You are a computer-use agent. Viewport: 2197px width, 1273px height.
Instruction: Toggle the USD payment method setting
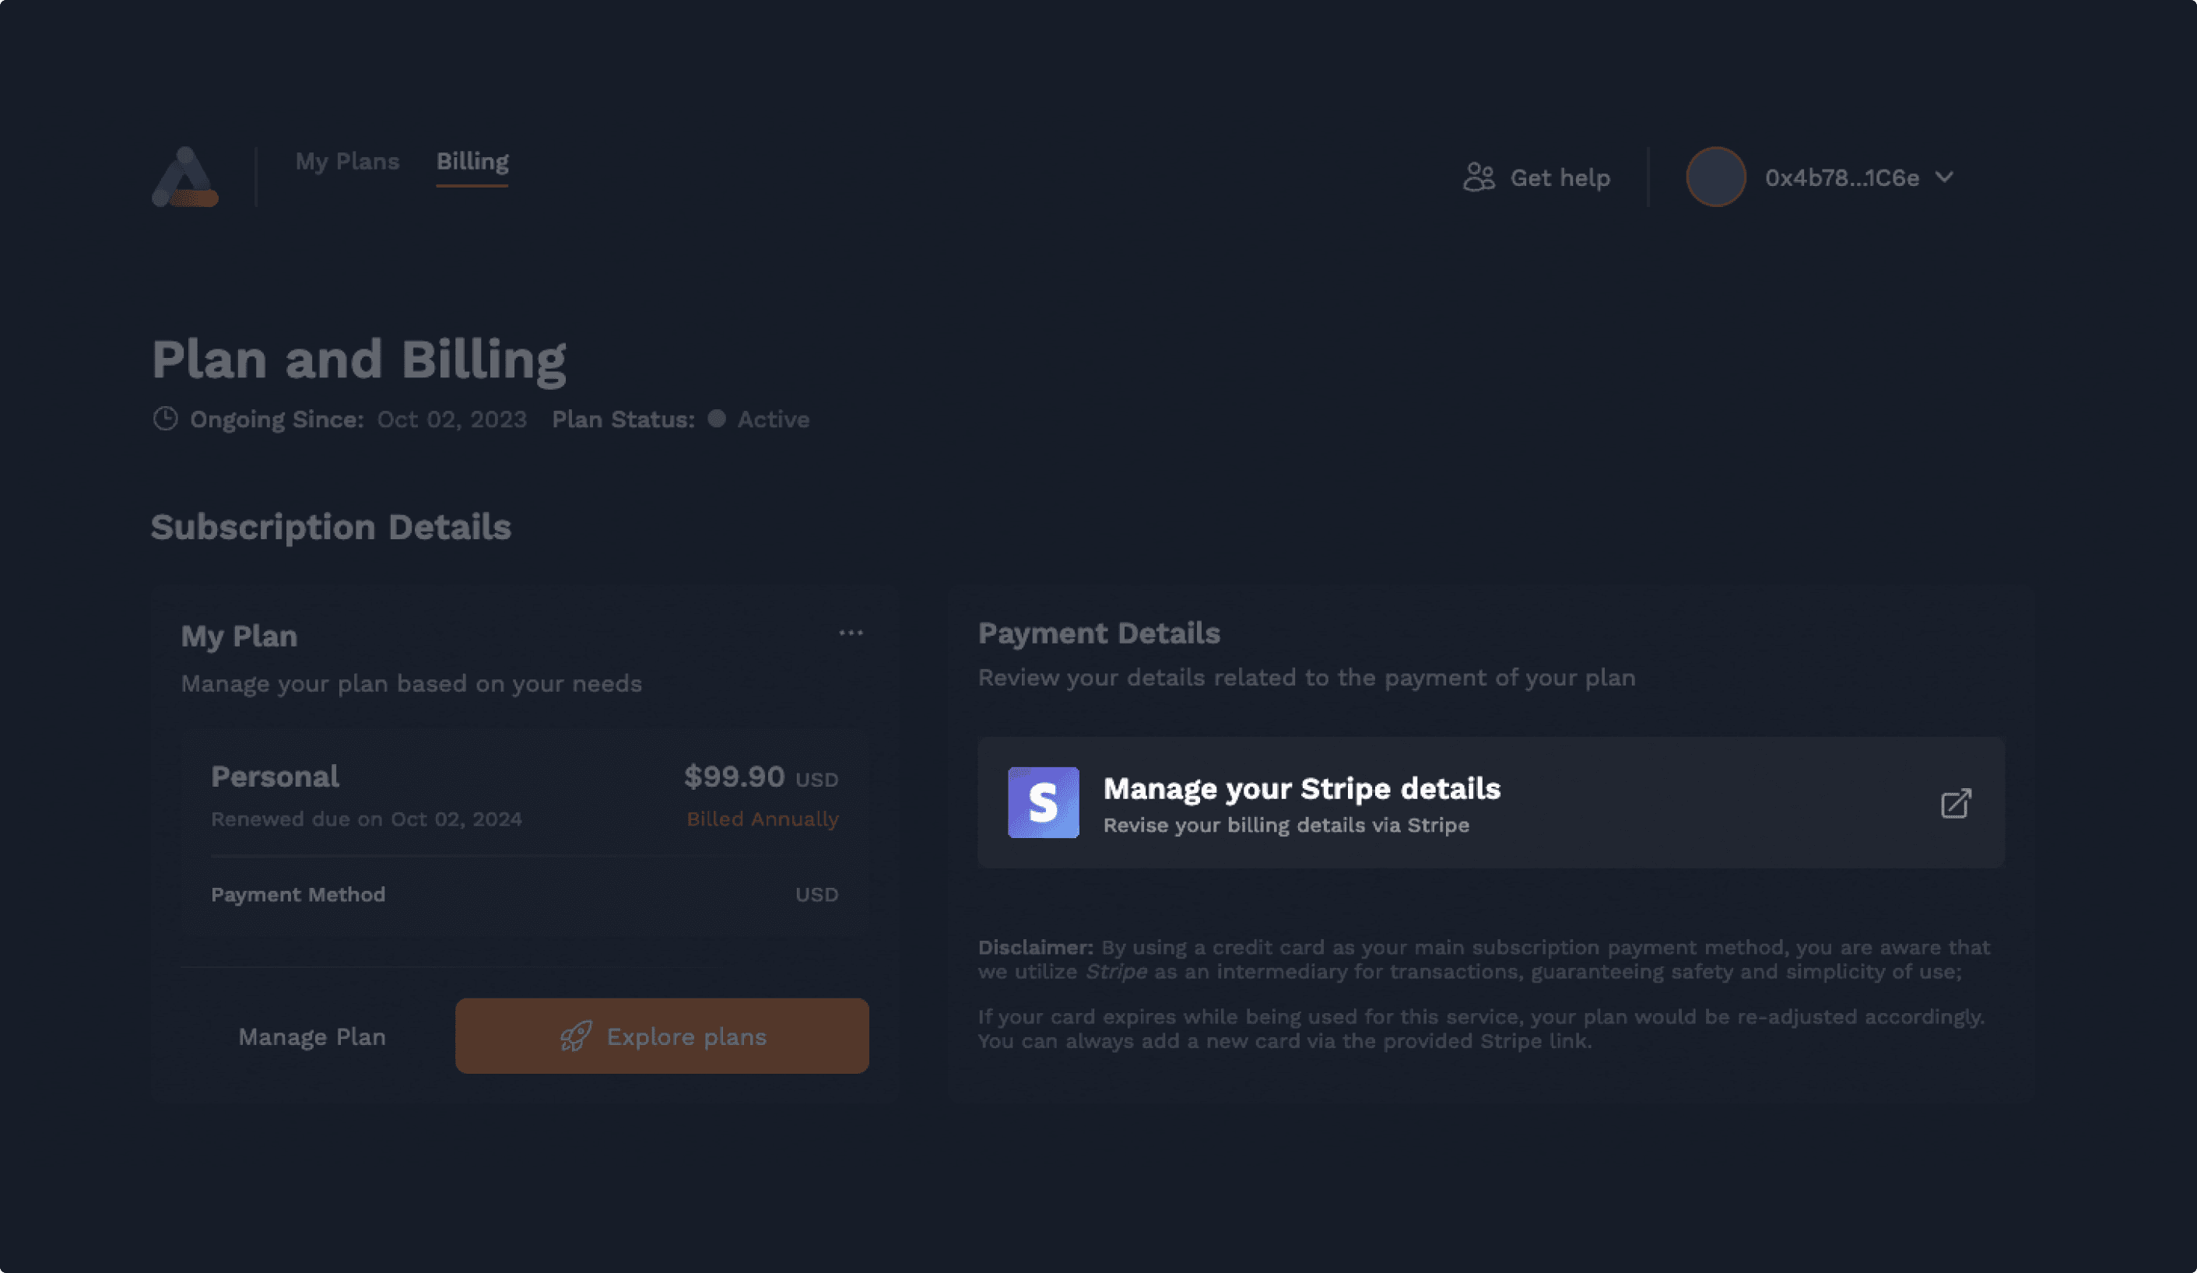(x=816, y=894)
